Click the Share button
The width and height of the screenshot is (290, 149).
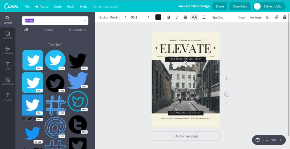point(220,6)
